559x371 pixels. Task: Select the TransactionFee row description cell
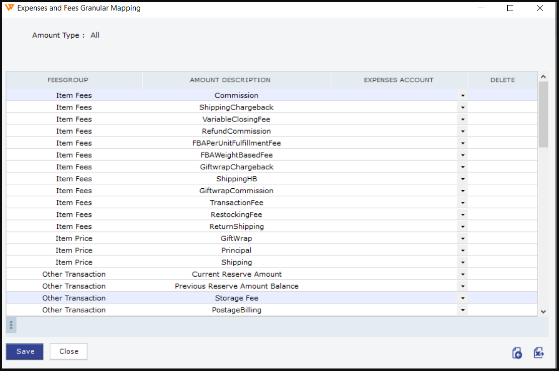coord(236,203)
